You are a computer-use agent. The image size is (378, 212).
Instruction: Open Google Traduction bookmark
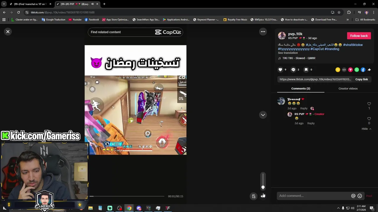pos(53,20)
